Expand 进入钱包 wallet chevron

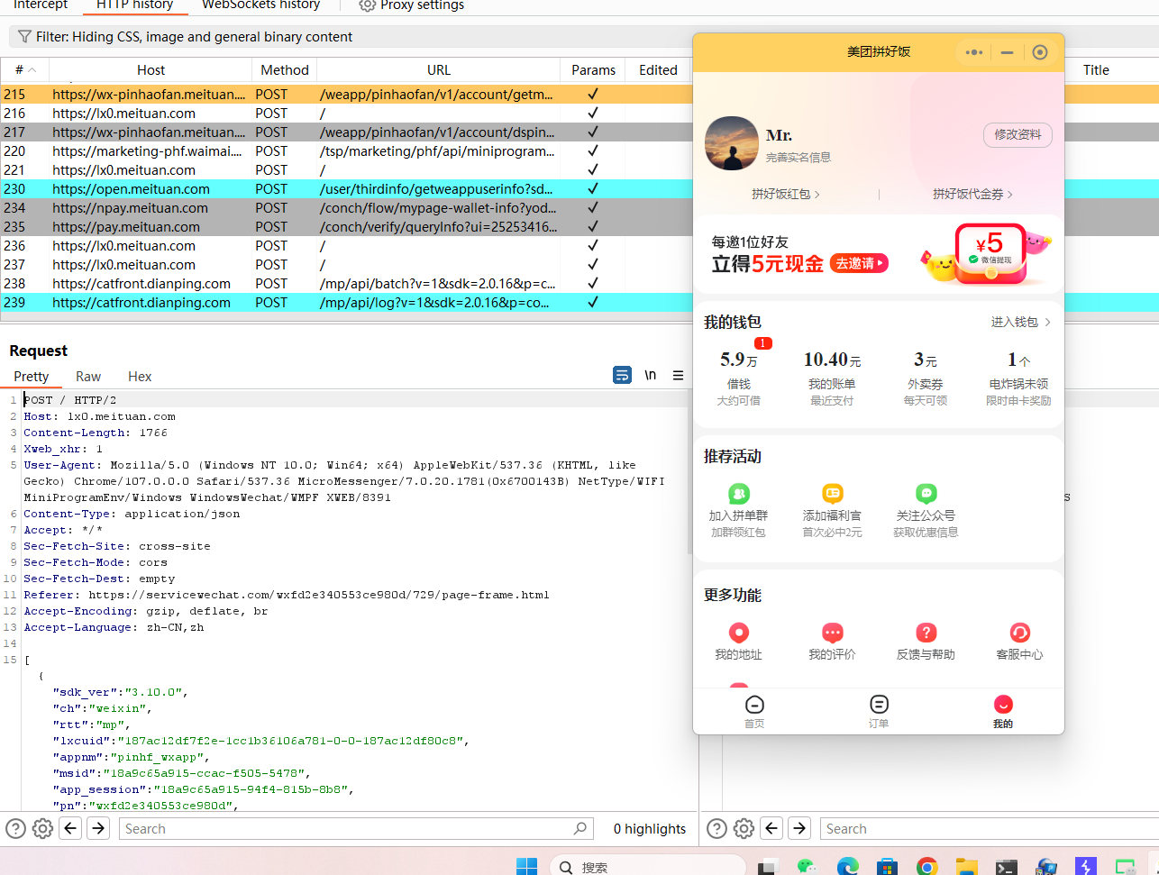click(x=1021, y=322)
